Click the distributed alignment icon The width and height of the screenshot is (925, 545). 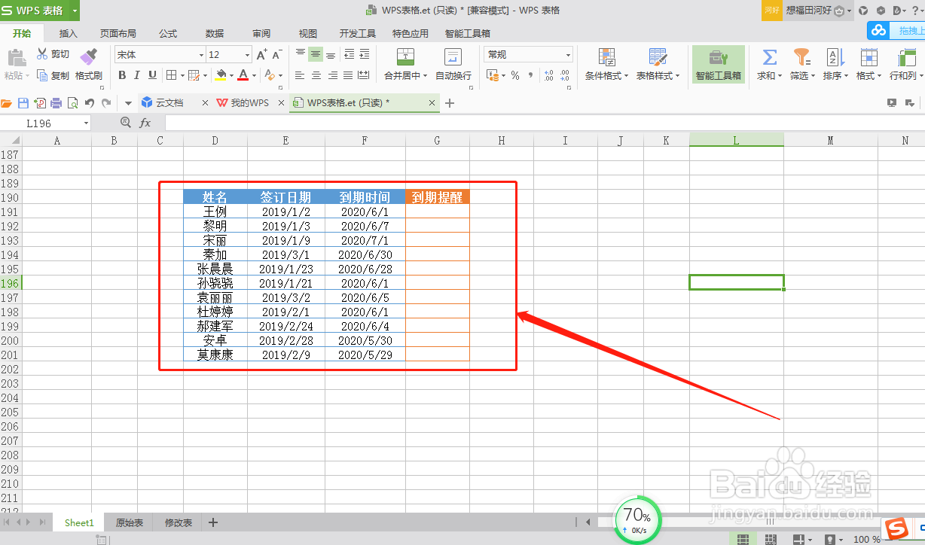tap(364, 75)
